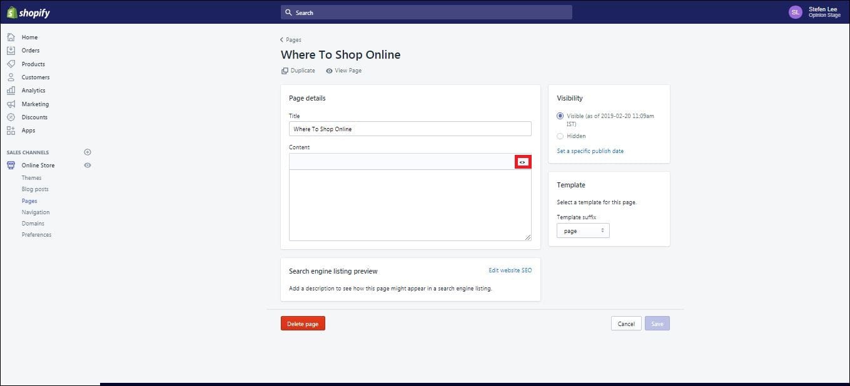Open the Analytics section icon
The height and width of the screenshot is (386, 850).
pos(11,90)
